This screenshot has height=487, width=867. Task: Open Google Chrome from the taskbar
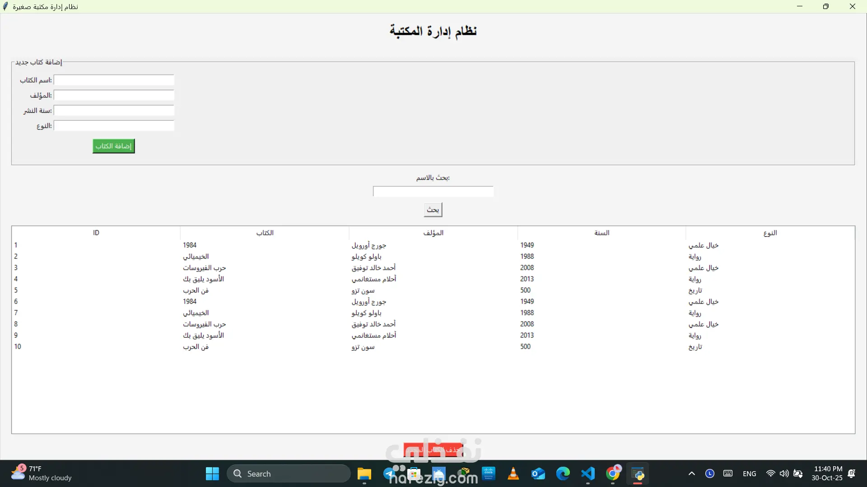click(612, 474)
